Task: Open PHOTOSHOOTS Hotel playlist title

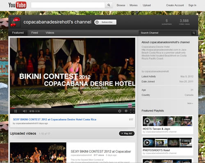Action: (156, 150)
